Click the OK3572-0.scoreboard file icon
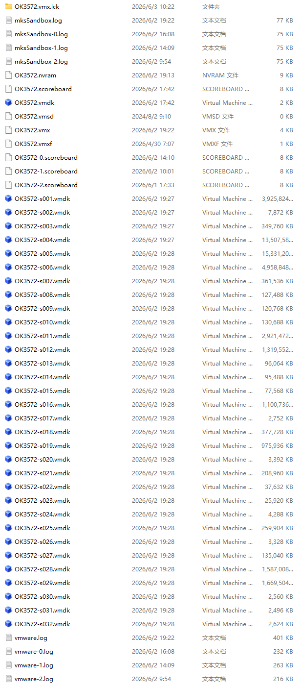Image resolution: width=301 pixels, height=686 pixels. tap(8, 158)
